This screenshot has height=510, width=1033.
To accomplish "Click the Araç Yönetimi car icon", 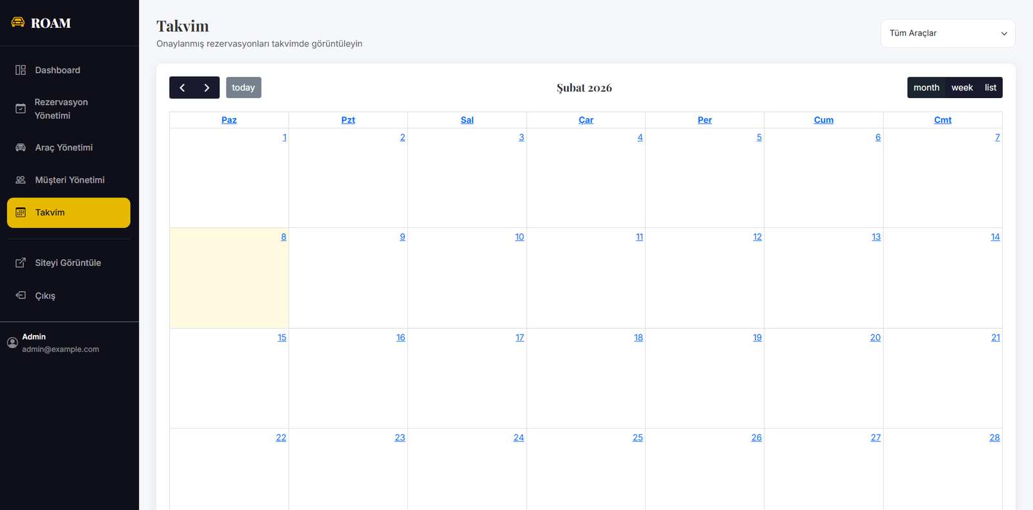I will (x=21, y=147).
